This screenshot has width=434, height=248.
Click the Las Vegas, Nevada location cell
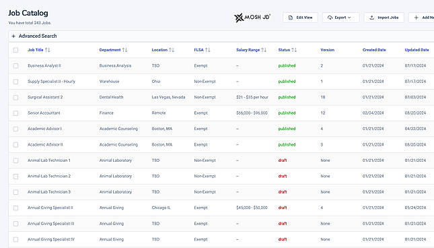point(168,97)
